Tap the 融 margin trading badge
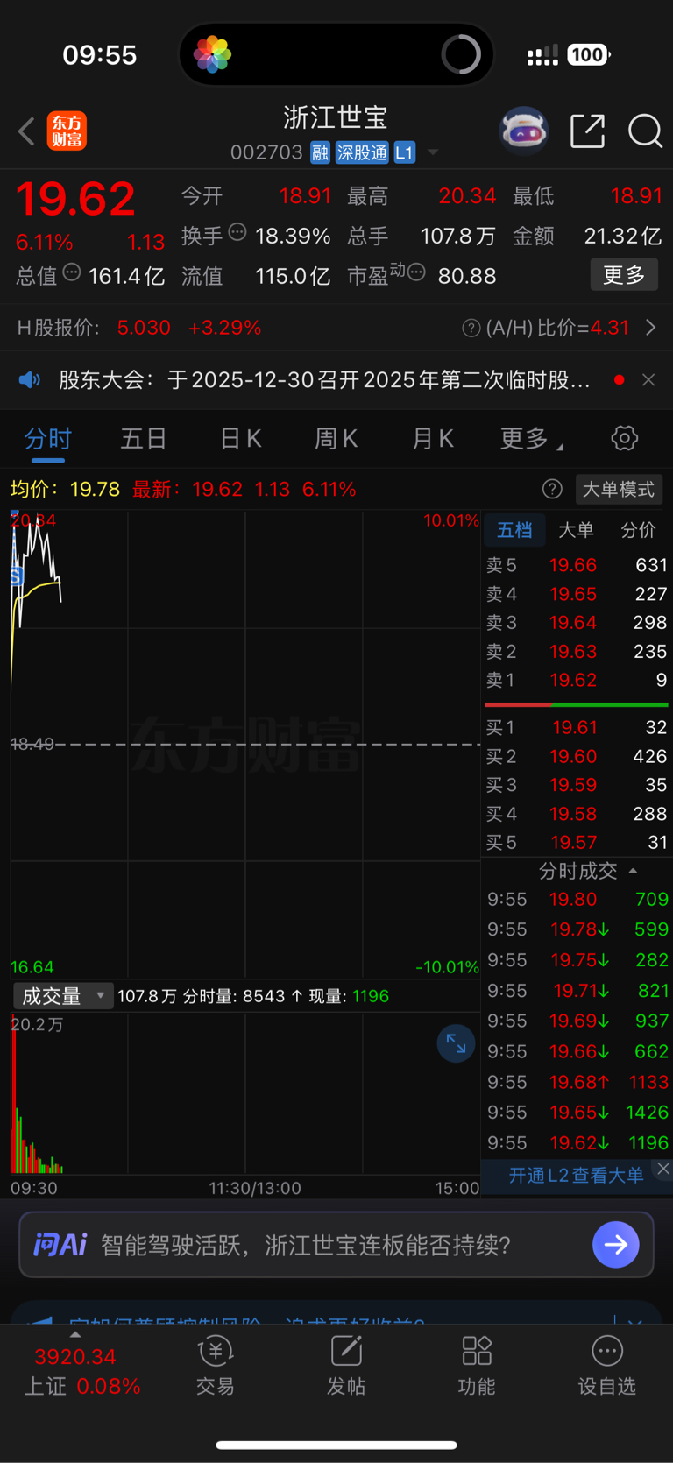The width and height of the screenshot is (673, 1463). point(320,152)
